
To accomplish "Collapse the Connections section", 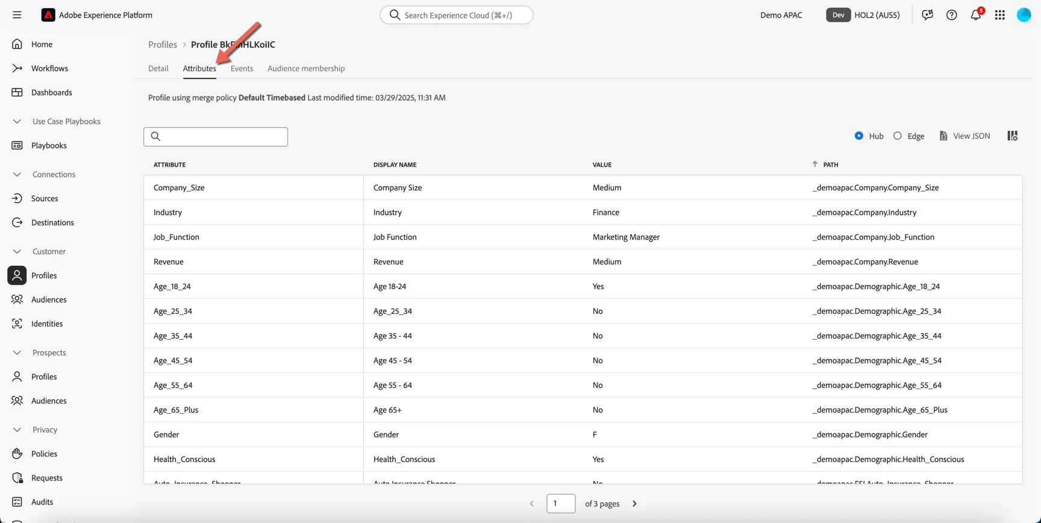I will point(17,174).
